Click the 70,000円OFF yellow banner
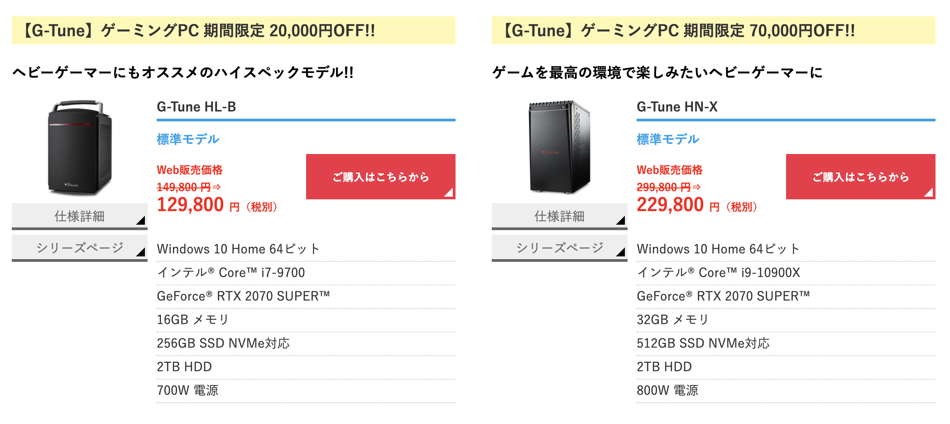 (714, 30)
